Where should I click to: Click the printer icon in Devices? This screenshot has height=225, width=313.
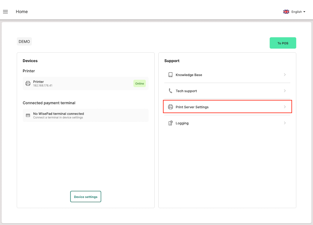point(28,83)
